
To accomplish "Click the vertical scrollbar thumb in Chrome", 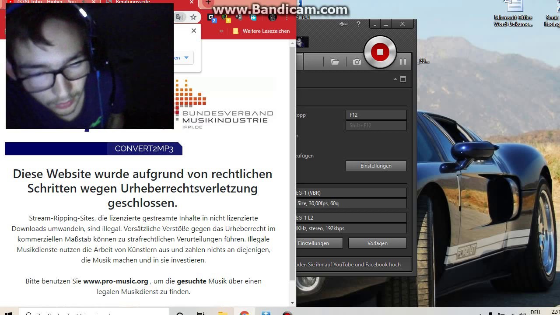I will (292, 163).
